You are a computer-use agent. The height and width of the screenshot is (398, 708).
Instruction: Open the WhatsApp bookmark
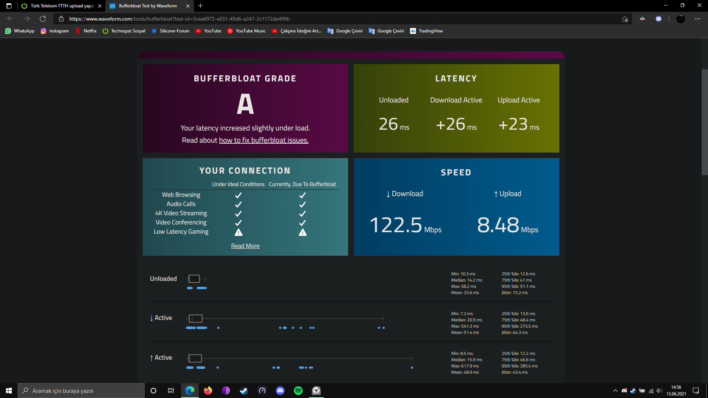[20, 31]
